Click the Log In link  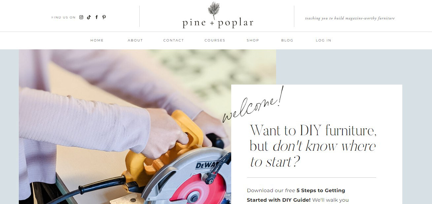pyautogui.click(x=323, y=40)
